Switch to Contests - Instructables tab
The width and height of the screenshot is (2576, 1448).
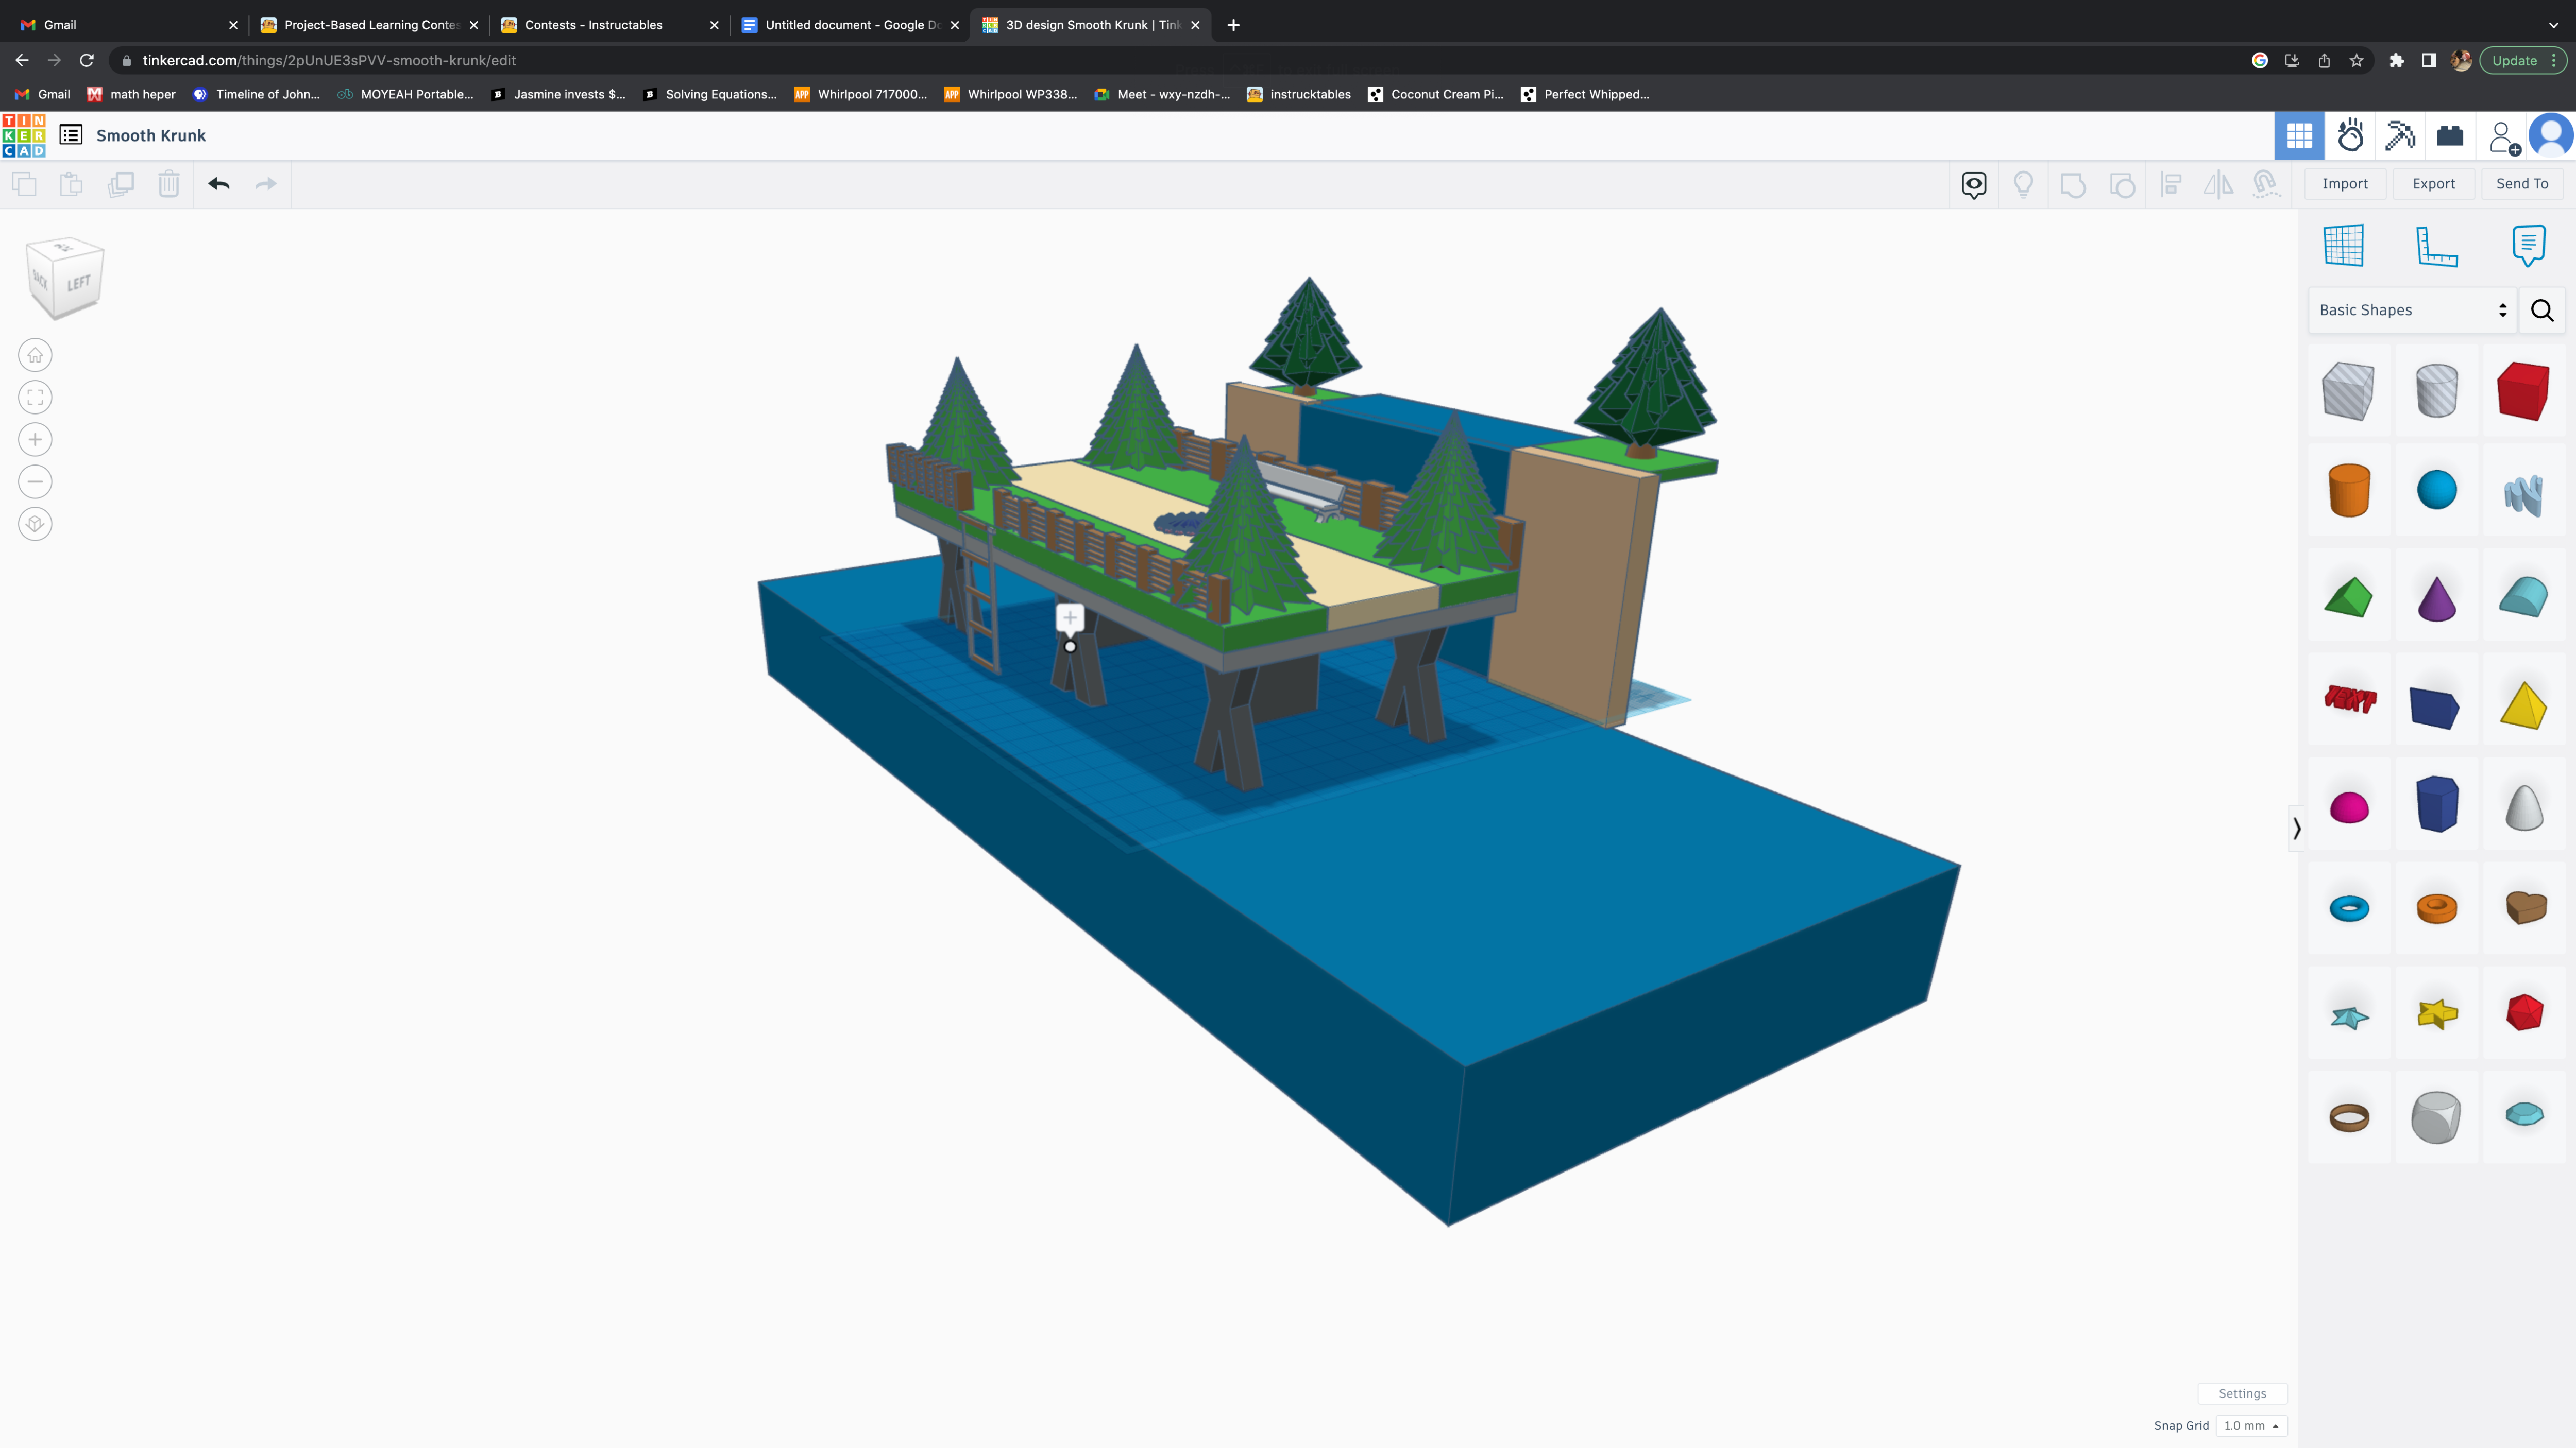tap(593, 25)
